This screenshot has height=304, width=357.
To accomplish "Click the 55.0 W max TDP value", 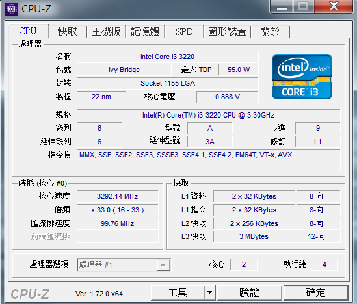I will pyautogui.click(x=239, y=70).
